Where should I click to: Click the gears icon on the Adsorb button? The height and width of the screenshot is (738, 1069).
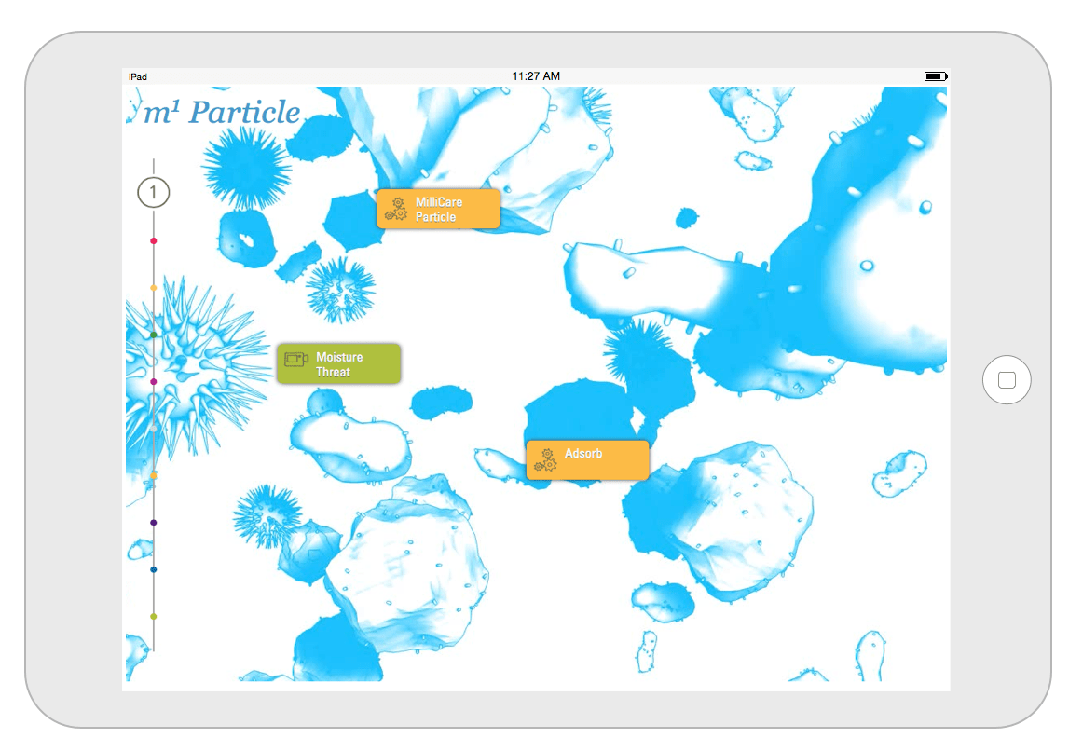(x=543, y=459)
